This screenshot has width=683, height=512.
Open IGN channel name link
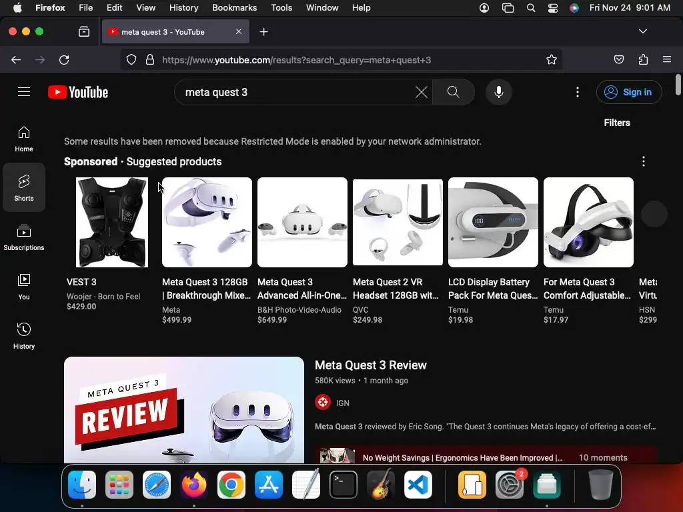pos(342,403)
